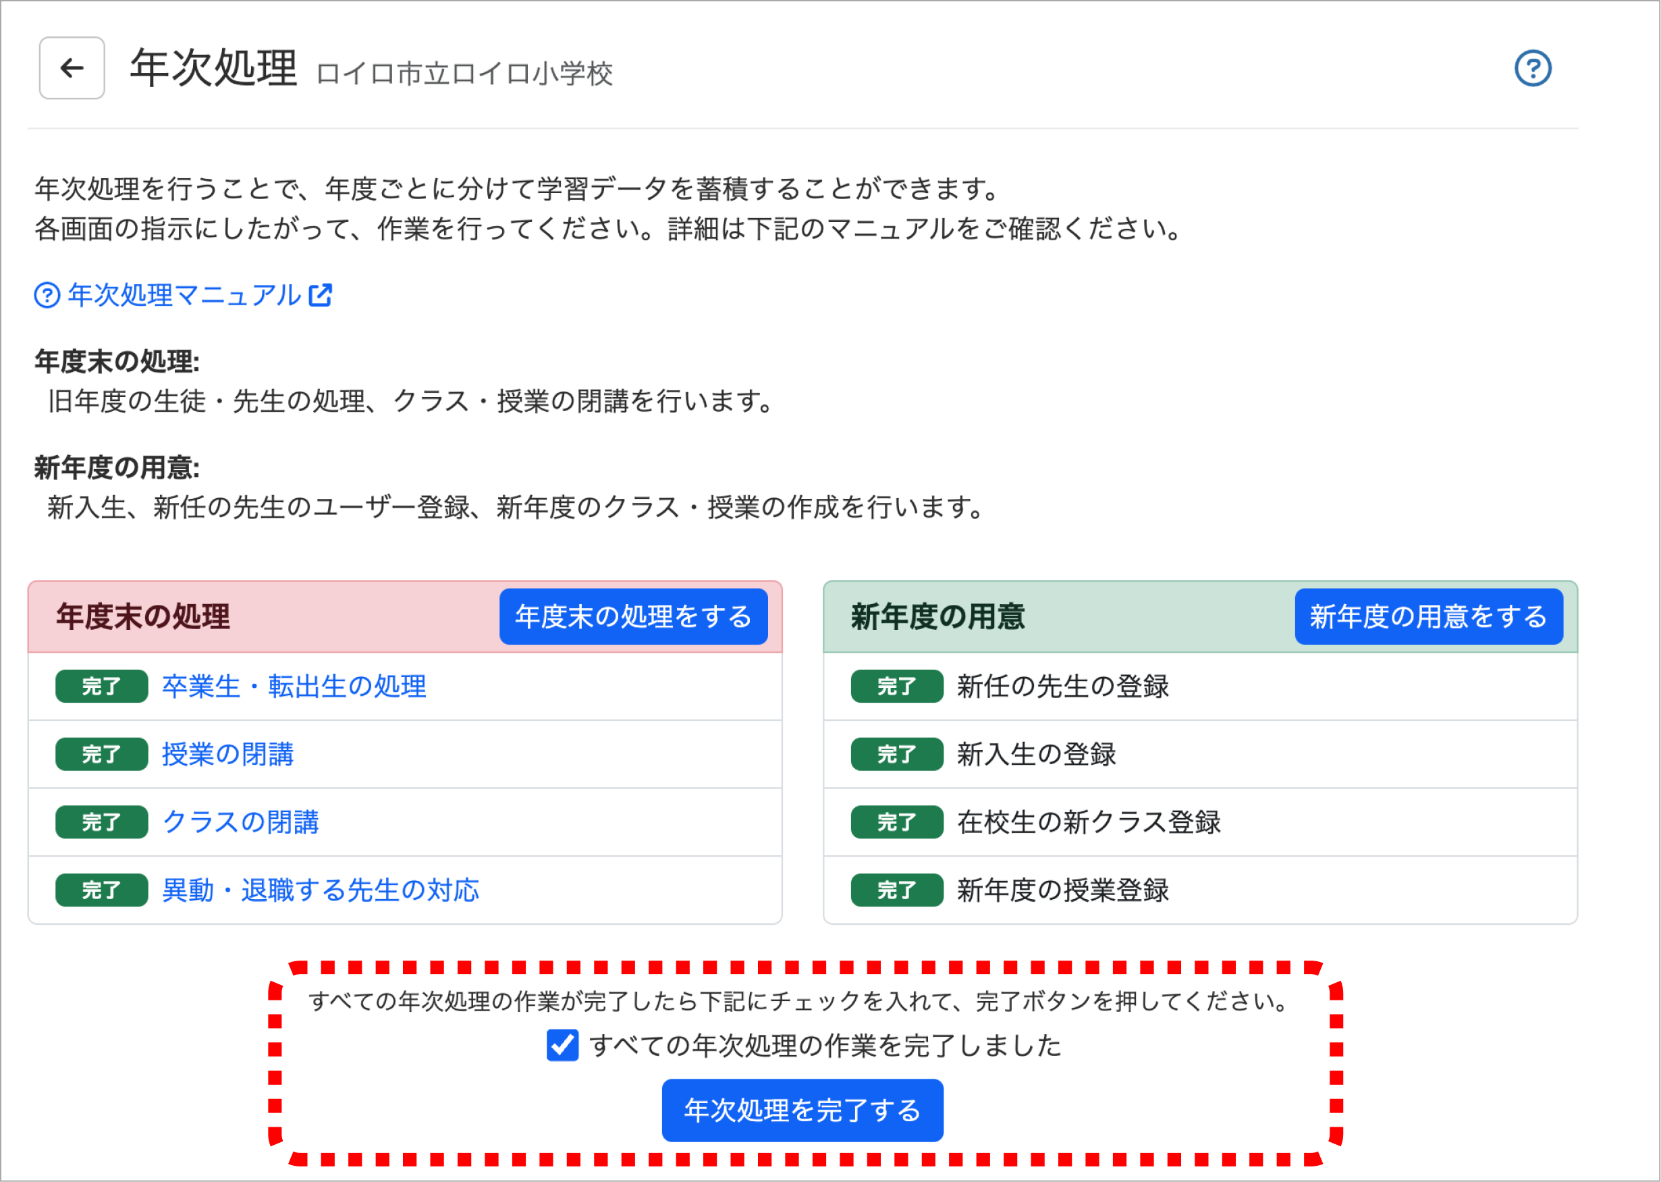Click question icon beside 年次処理マニュアル

click(x=47, y=296)
